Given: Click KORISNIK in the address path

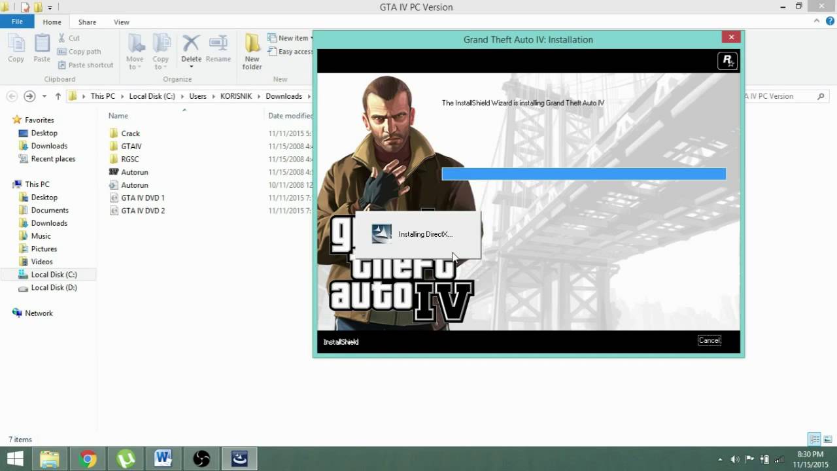Looking at the screenshot, I should [x=237, y=96].
